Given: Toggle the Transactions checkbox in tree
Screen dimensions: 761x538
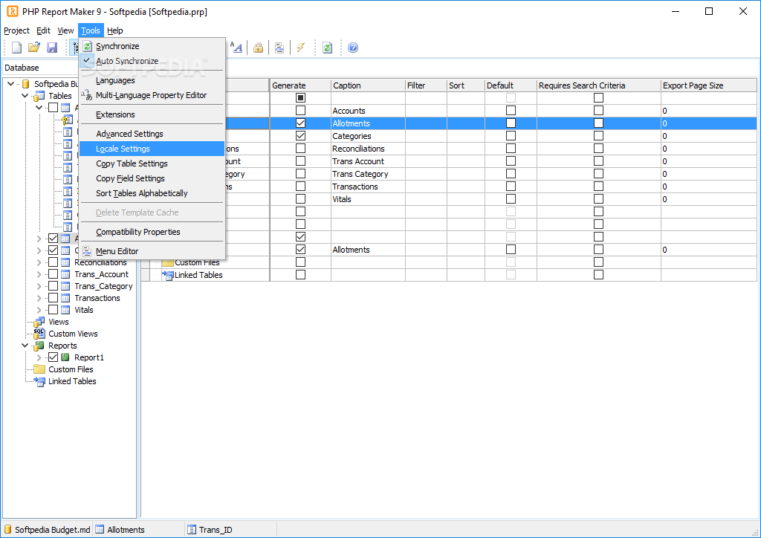Looking at the screenshot, I should click(53, 298).
